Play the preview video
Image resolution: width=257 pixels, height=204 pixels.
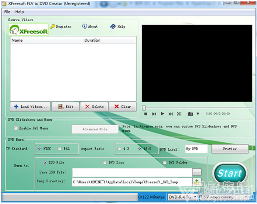(162, 114)
